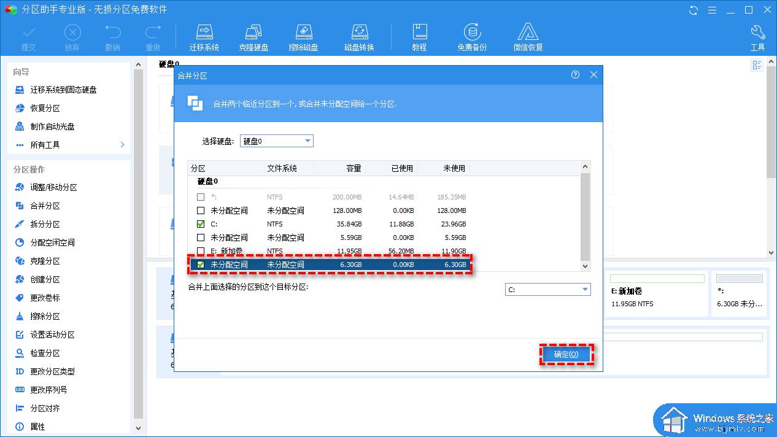Select 恢复分区 in sidebar
Viewport: 777px width, 437px height.
tap(45, 108)
